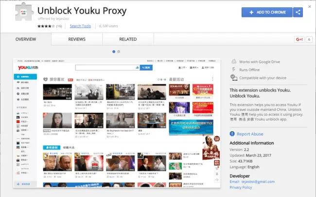Viewport: 316px width, 197px height.
Task: Click the Google Drive icon
Action: [x=234, y=61]
